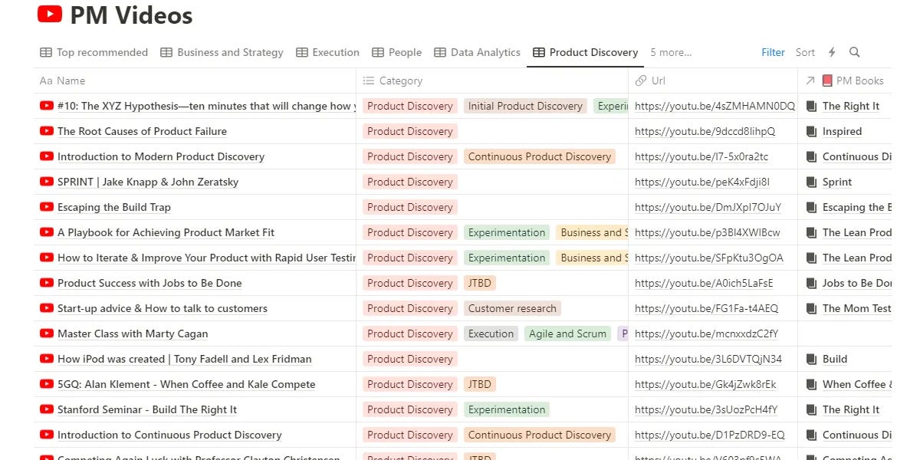This screenshot has height=460, width=920.
Task: Click the YouTube icon on the SPRINT row
Action: (47, 182)
